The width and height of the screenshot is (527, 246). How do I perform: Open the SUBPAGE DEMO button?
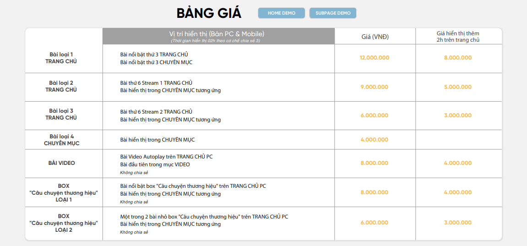(333, 13)
